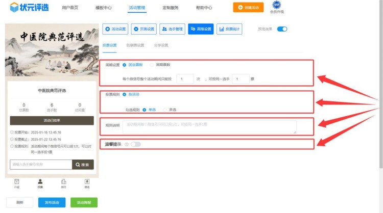The image size is (383, 213).
Task: Enable the 温馨提示 toggle switch
Action: coord(136,144)
